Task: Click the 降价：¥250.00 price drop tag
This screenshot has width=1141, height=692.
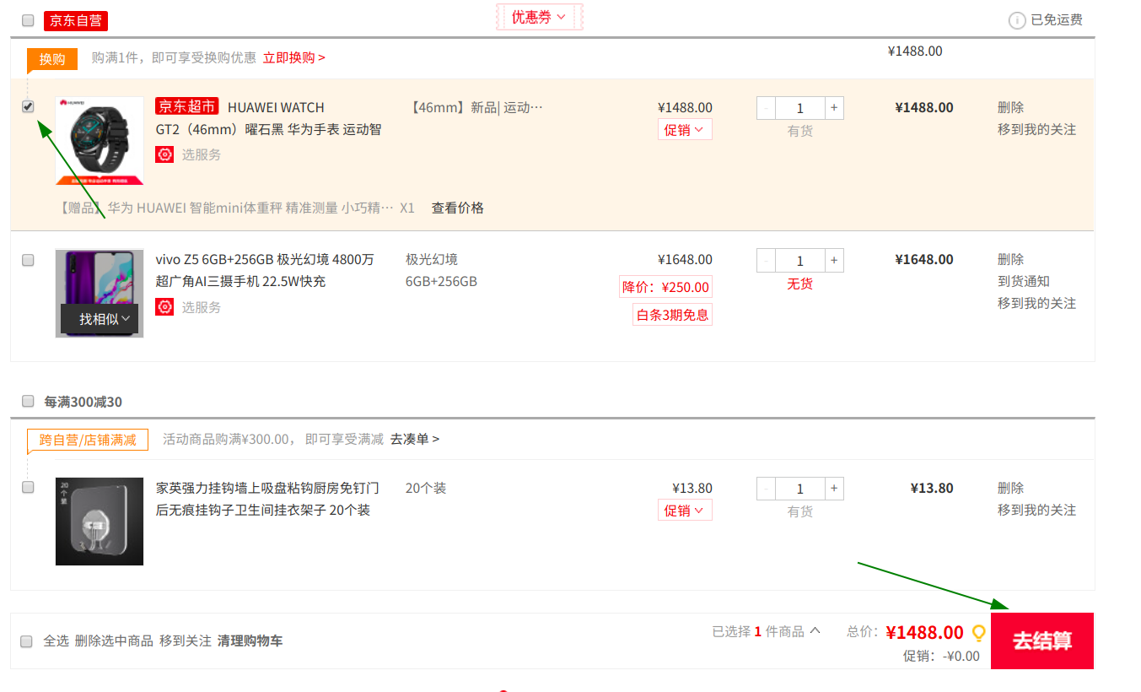Action: 665,287
